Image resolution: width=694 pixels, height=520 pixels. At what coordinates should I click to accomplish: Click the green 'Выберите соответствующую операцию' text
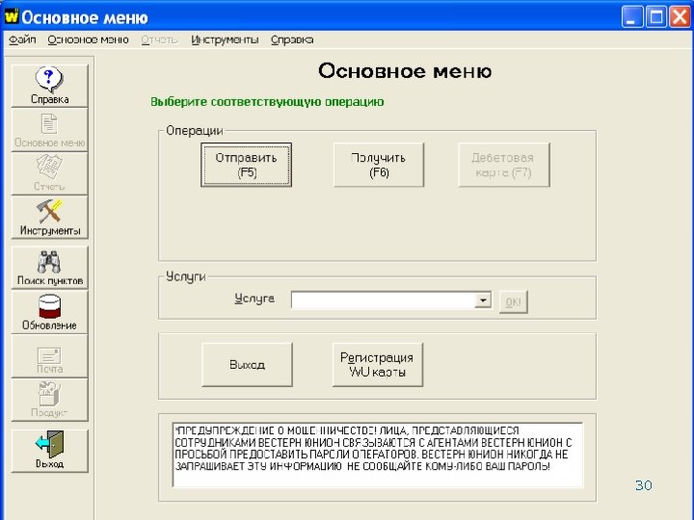tap(267, 102)
